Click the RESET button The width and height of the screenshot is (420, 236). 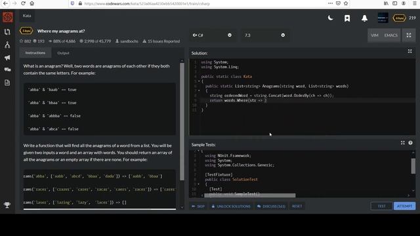pyautogui.click(x=297, y=206)
